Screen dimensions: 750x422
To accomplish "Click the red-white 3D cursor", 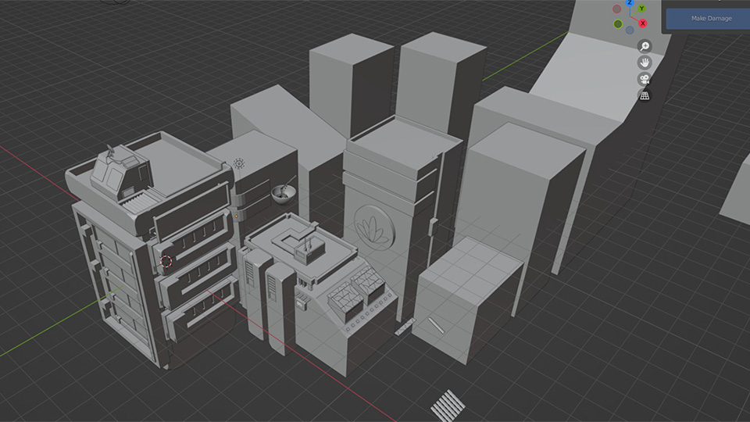I will (166, 262).
